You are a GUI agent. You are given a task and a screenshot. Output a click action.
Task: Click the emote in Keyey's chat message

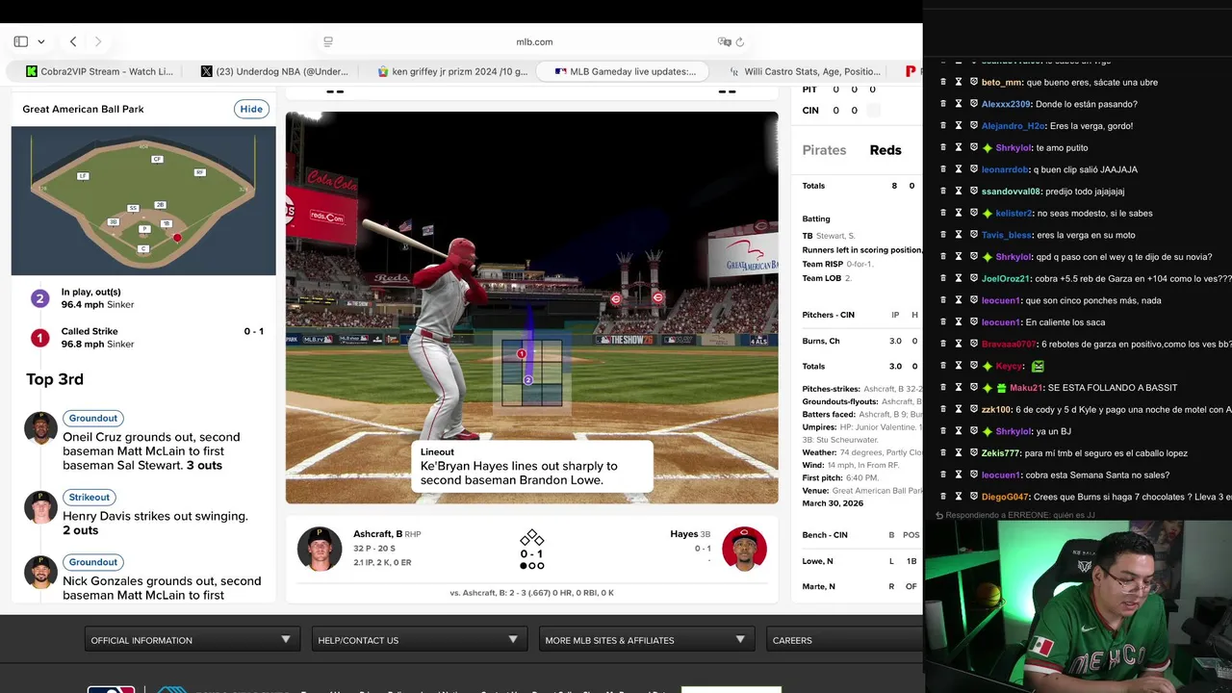(x=1038, y=366)
